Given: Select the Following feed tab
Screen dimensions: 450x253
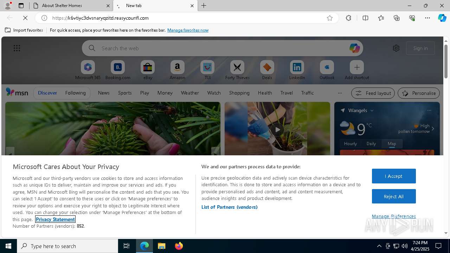Looking at the screenshot, I should point(75,93).
